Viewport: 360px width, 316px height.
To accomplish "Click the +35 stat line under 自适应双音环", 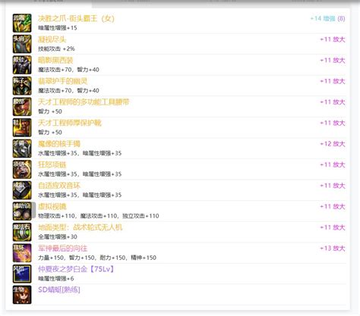I will point(80,195).
